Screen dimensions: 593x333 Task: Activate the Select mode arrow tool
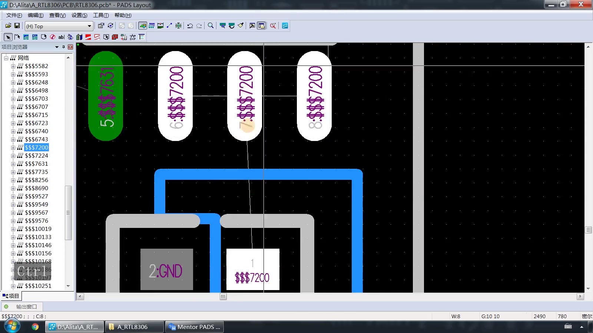click(x=8, y=37)
